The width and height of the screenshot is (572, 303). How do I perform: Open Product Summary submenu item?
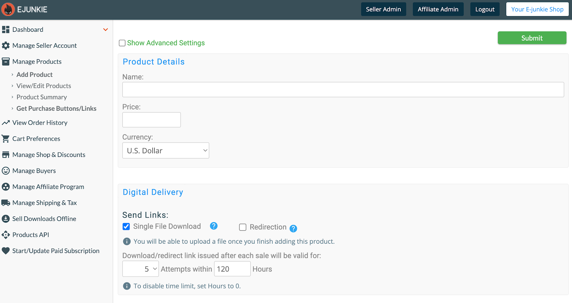tap(42, 97)
